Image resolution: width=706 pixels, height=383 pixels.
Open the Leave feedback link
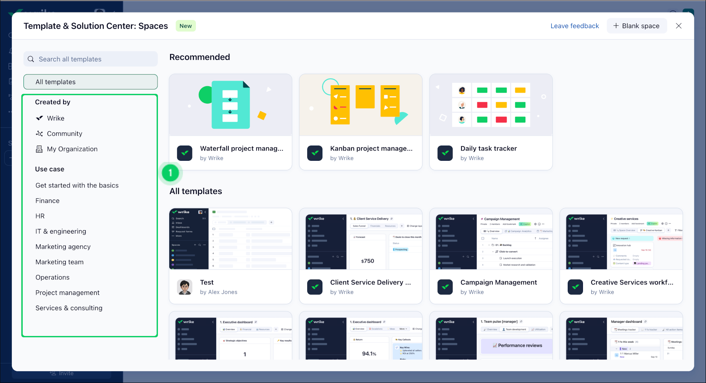(x=574, y=26)
